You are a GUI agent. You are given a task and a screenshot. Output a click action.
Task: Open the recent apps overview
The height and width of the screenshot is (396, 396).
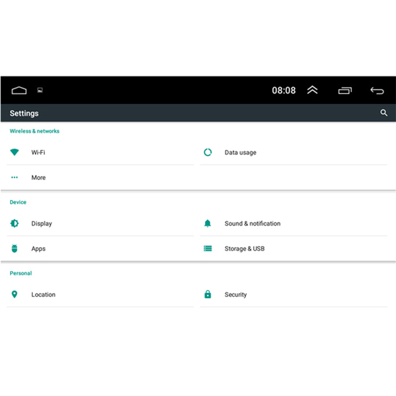pyautogui.click(x=345, y=91)
